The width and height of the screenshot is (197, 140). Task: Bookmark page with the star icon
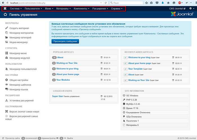pyautogui.click(x=147, y=3)
